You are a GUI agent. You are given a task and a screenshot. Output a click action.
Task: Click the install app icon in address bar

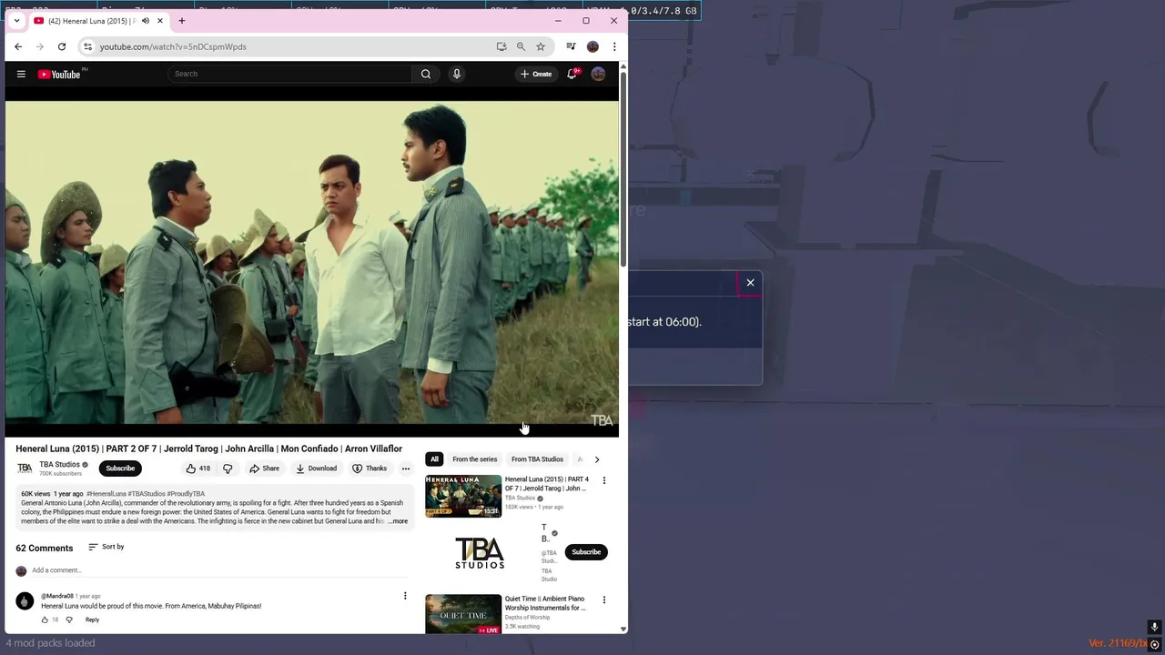pos(501,46)
